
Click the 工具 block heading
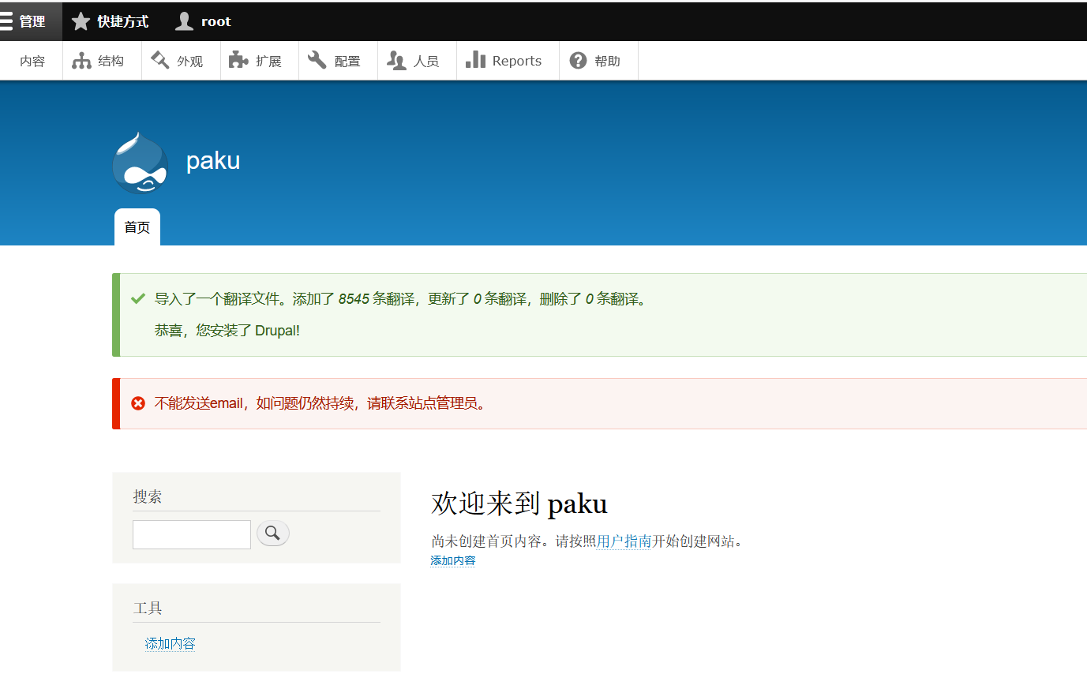pos(148,608)
